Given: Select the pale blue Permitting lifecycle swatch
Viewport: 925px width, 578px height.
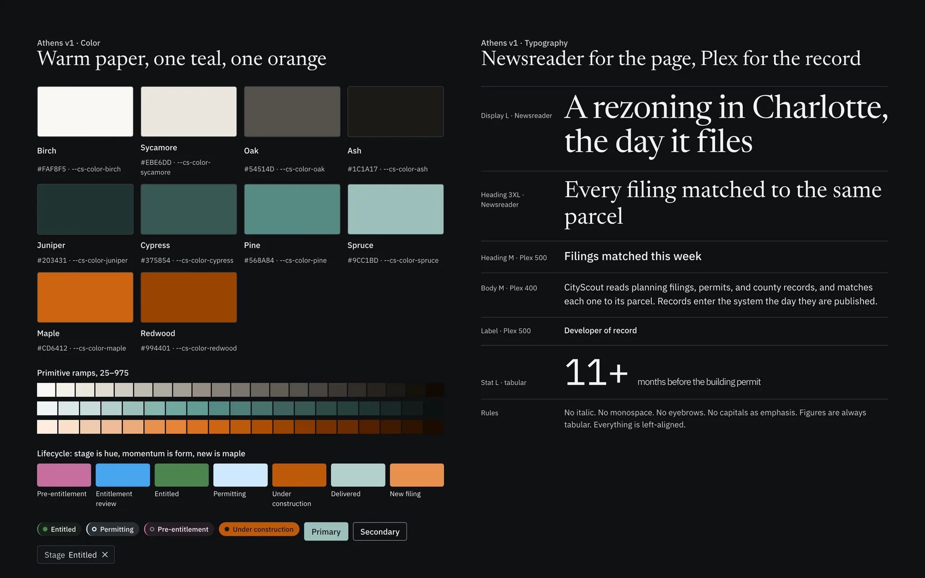Looking at the screenshot, I should pyautogui.click(x=240, y=475).
